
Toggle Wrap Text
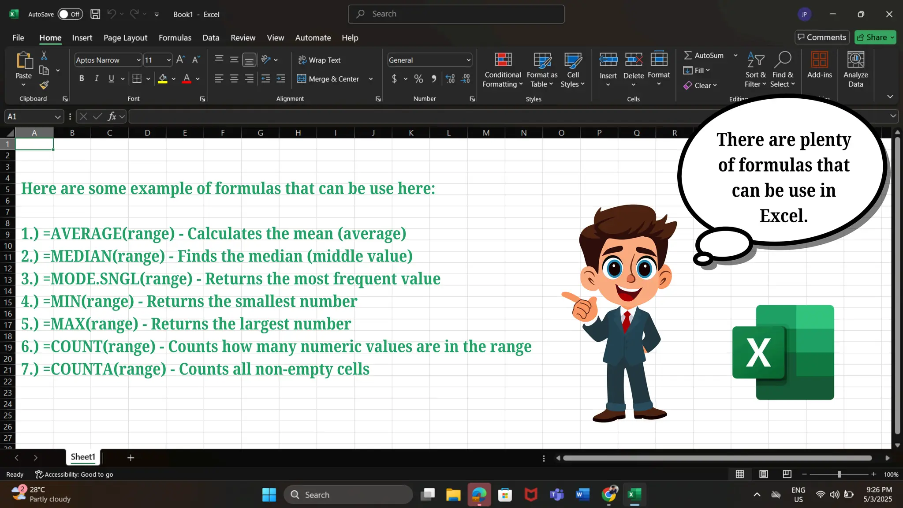coord(319,60)
